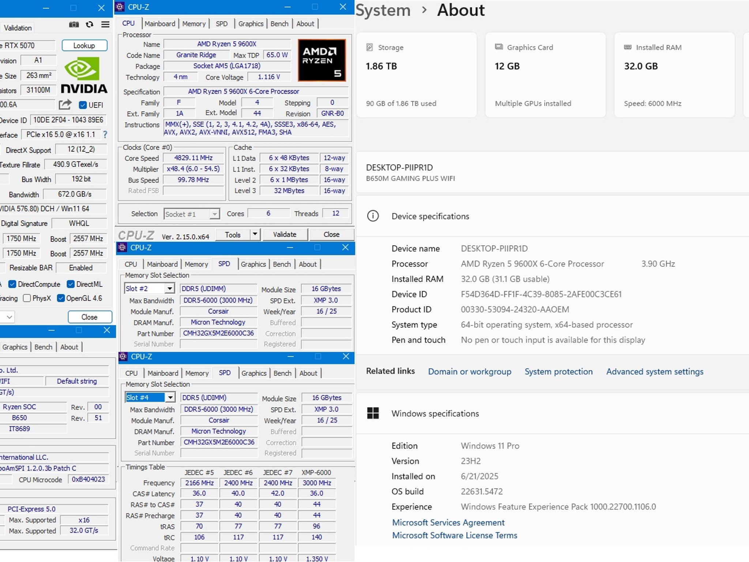The image size is (749, 562).
Task: Click the CPU-Z icon in Slot #2 window title
Action: (x=123, y=247)
